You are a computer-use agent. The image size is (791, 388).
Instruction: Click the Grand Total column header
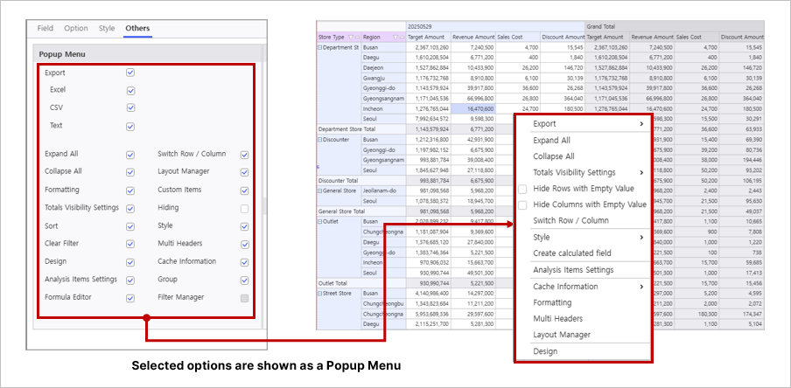[674, 26]
